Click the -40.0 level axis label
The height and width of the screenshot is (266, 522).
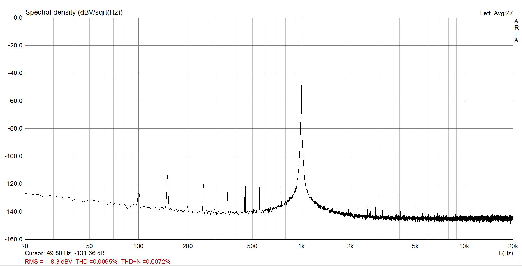tap(15, 73)
